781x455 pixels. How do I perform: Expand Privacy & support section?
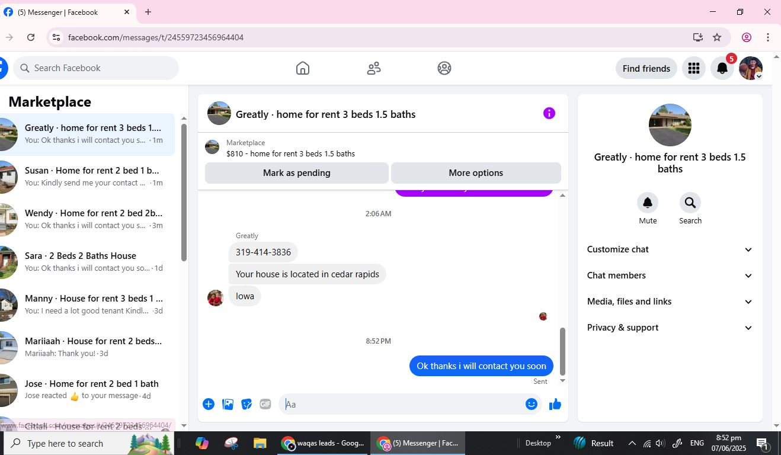click(x=670, y=328)
